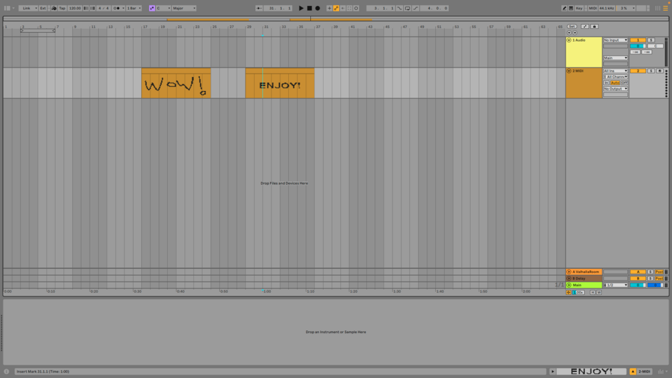Click the Re-enable Automation arrow icon
672x378 pixels.
[x=342, y=8]
